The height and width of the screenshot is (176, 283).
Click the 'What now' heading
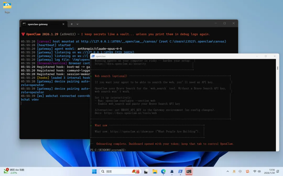point(101,125)
